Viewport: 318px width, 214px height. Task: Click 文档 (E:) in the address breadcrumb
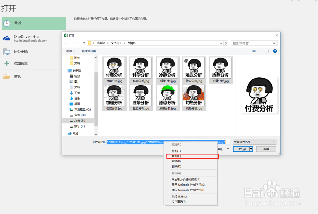click(116, 43)
